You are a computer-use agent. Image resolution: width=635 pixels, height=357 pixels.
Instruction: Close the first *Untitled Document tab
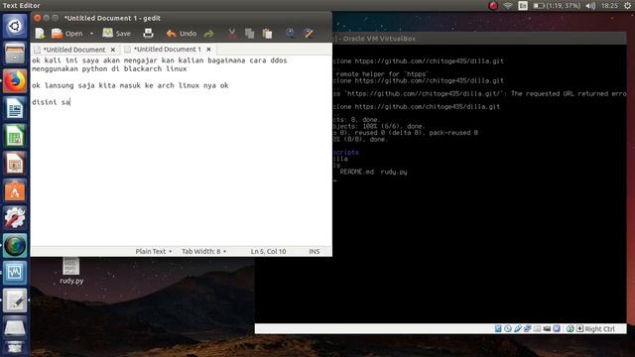pos(113,50)
